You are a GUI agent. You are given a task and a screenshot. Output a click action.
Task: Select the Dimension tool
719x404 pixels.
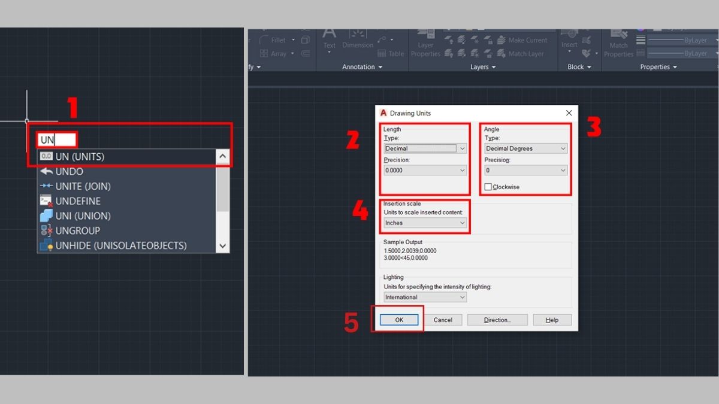pyautogui.click(x=358, y=38)
